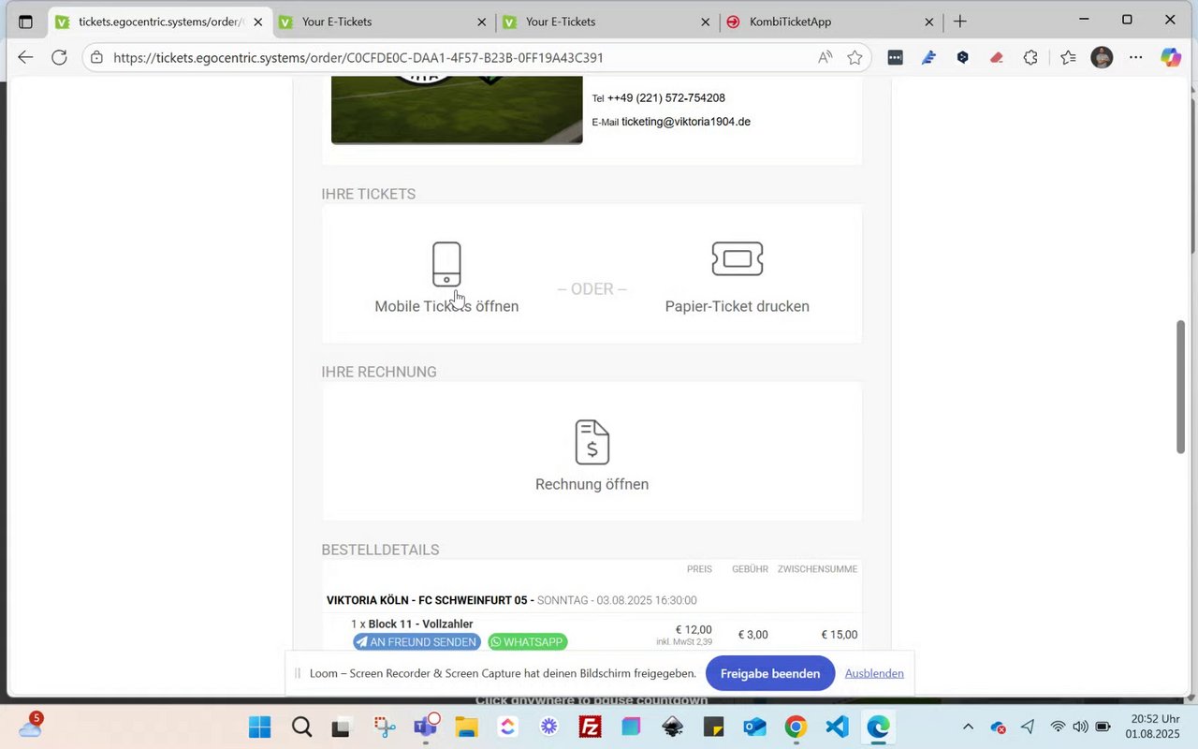Click the Ausblenden link
Viewport: 1198px width, 749px height.
click(x=874, y=673)
